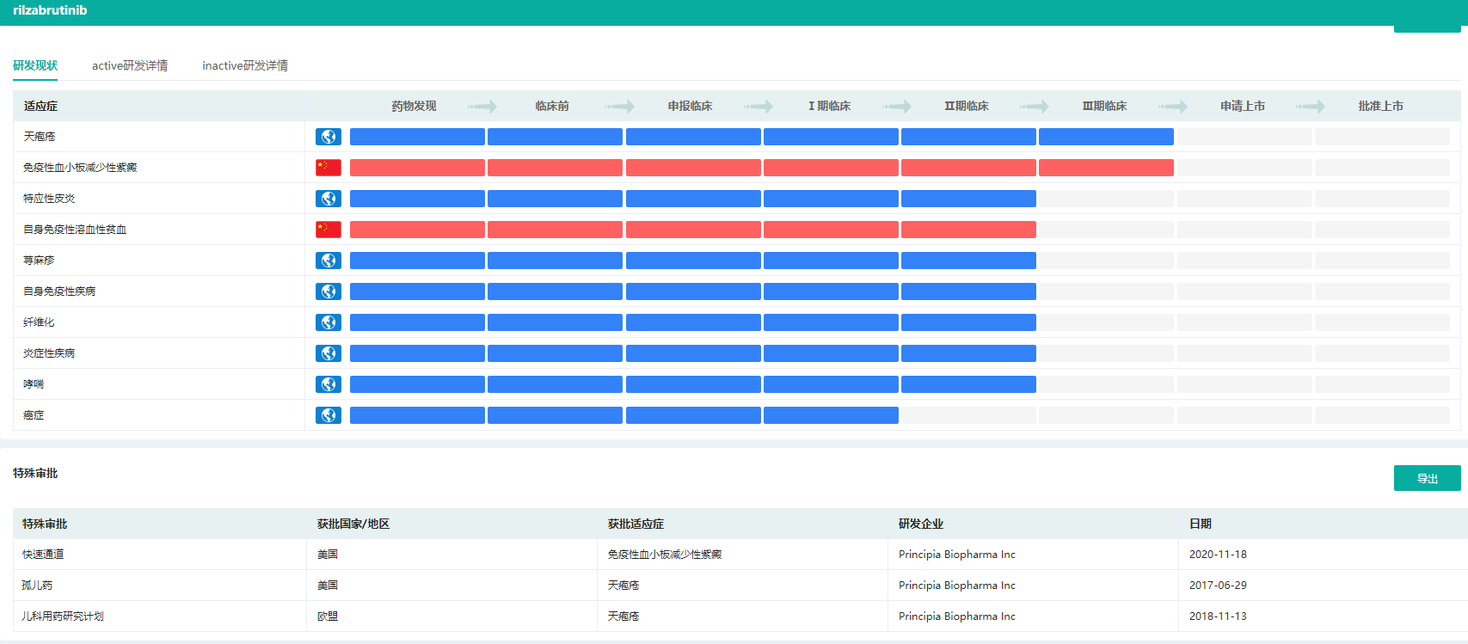Click the globe icon beside 荨麻疹

(329, 261)
